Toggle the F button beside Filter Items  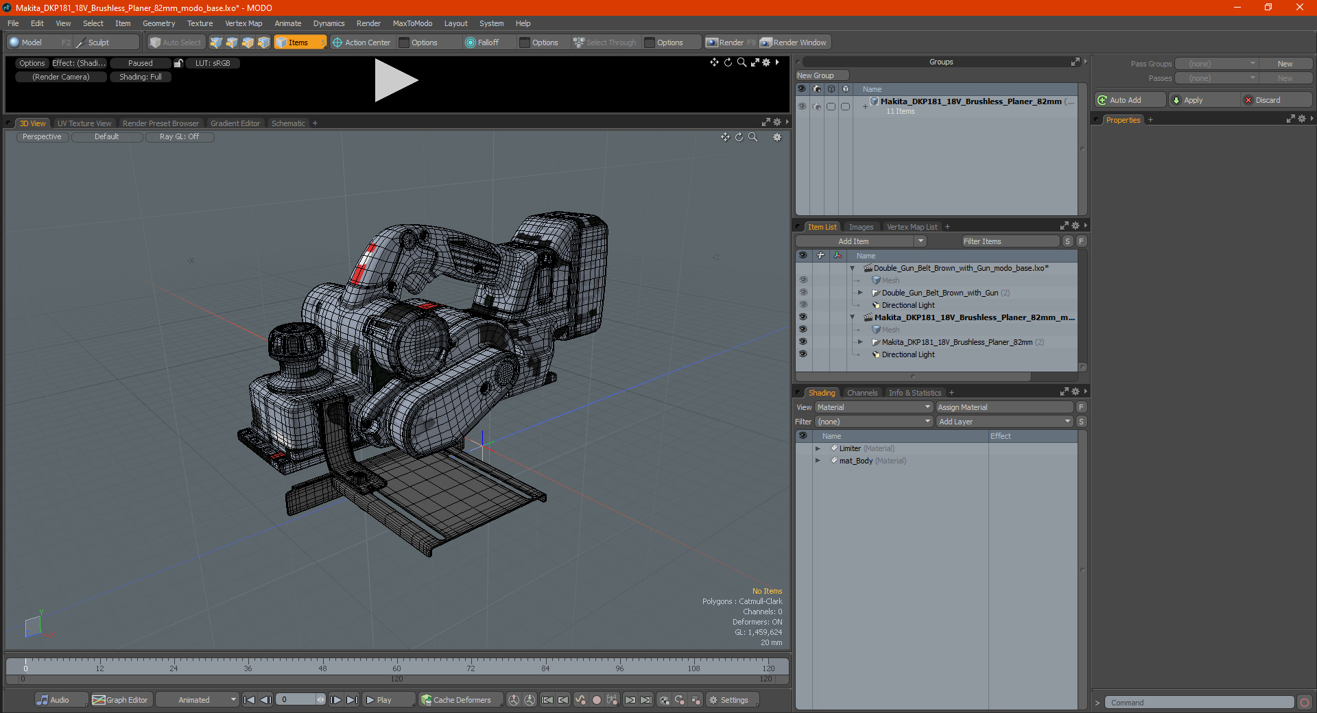1081,241
